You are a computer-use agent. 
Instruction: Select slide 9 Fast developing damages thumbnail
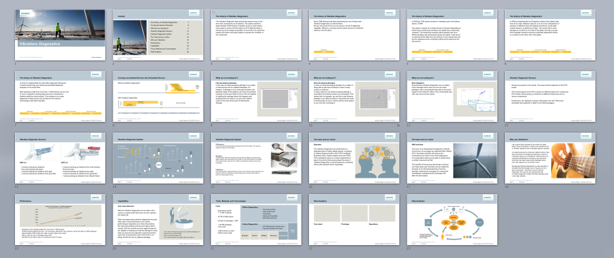pyautogui.click(x=256, y=97)
